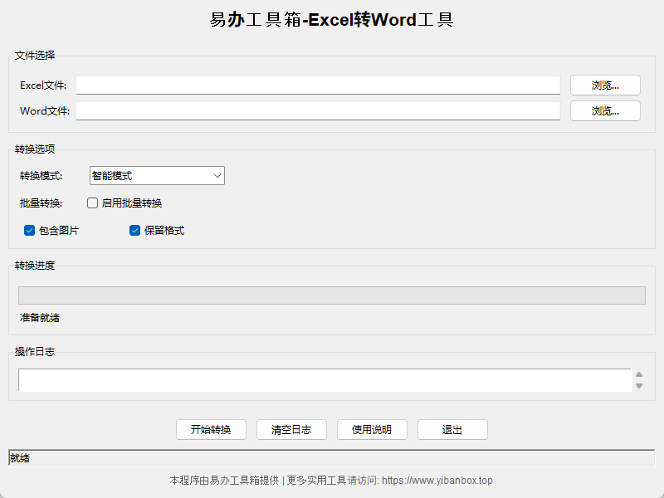The width and height of the screenshot is (664, 498).
Task: Clear the log using 清空日志
Action: [291, 430]
